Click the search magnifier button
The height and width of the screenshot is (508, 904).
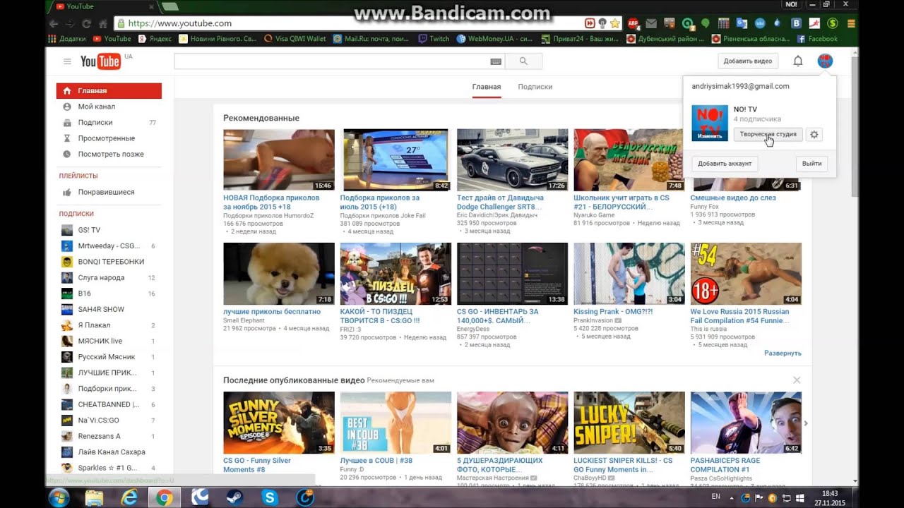tap(523, 61)
